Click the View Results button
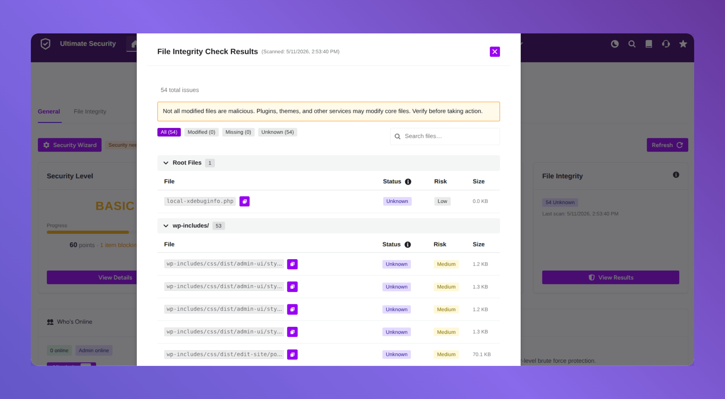The image size is (725, 399). click(611, 278)
